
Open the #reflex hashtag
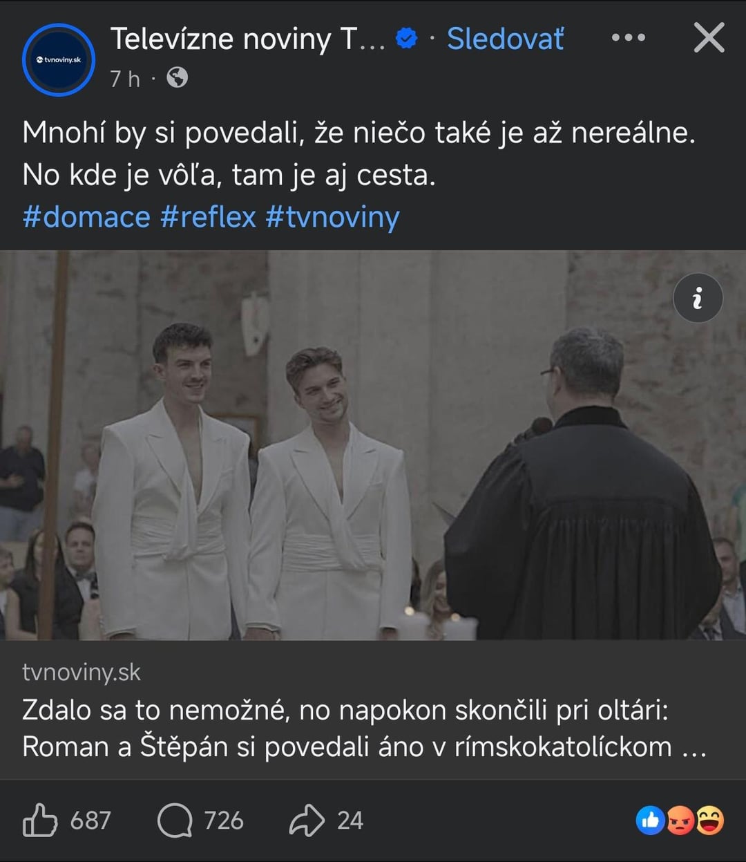pyautogui.click(x=208, y=217)
